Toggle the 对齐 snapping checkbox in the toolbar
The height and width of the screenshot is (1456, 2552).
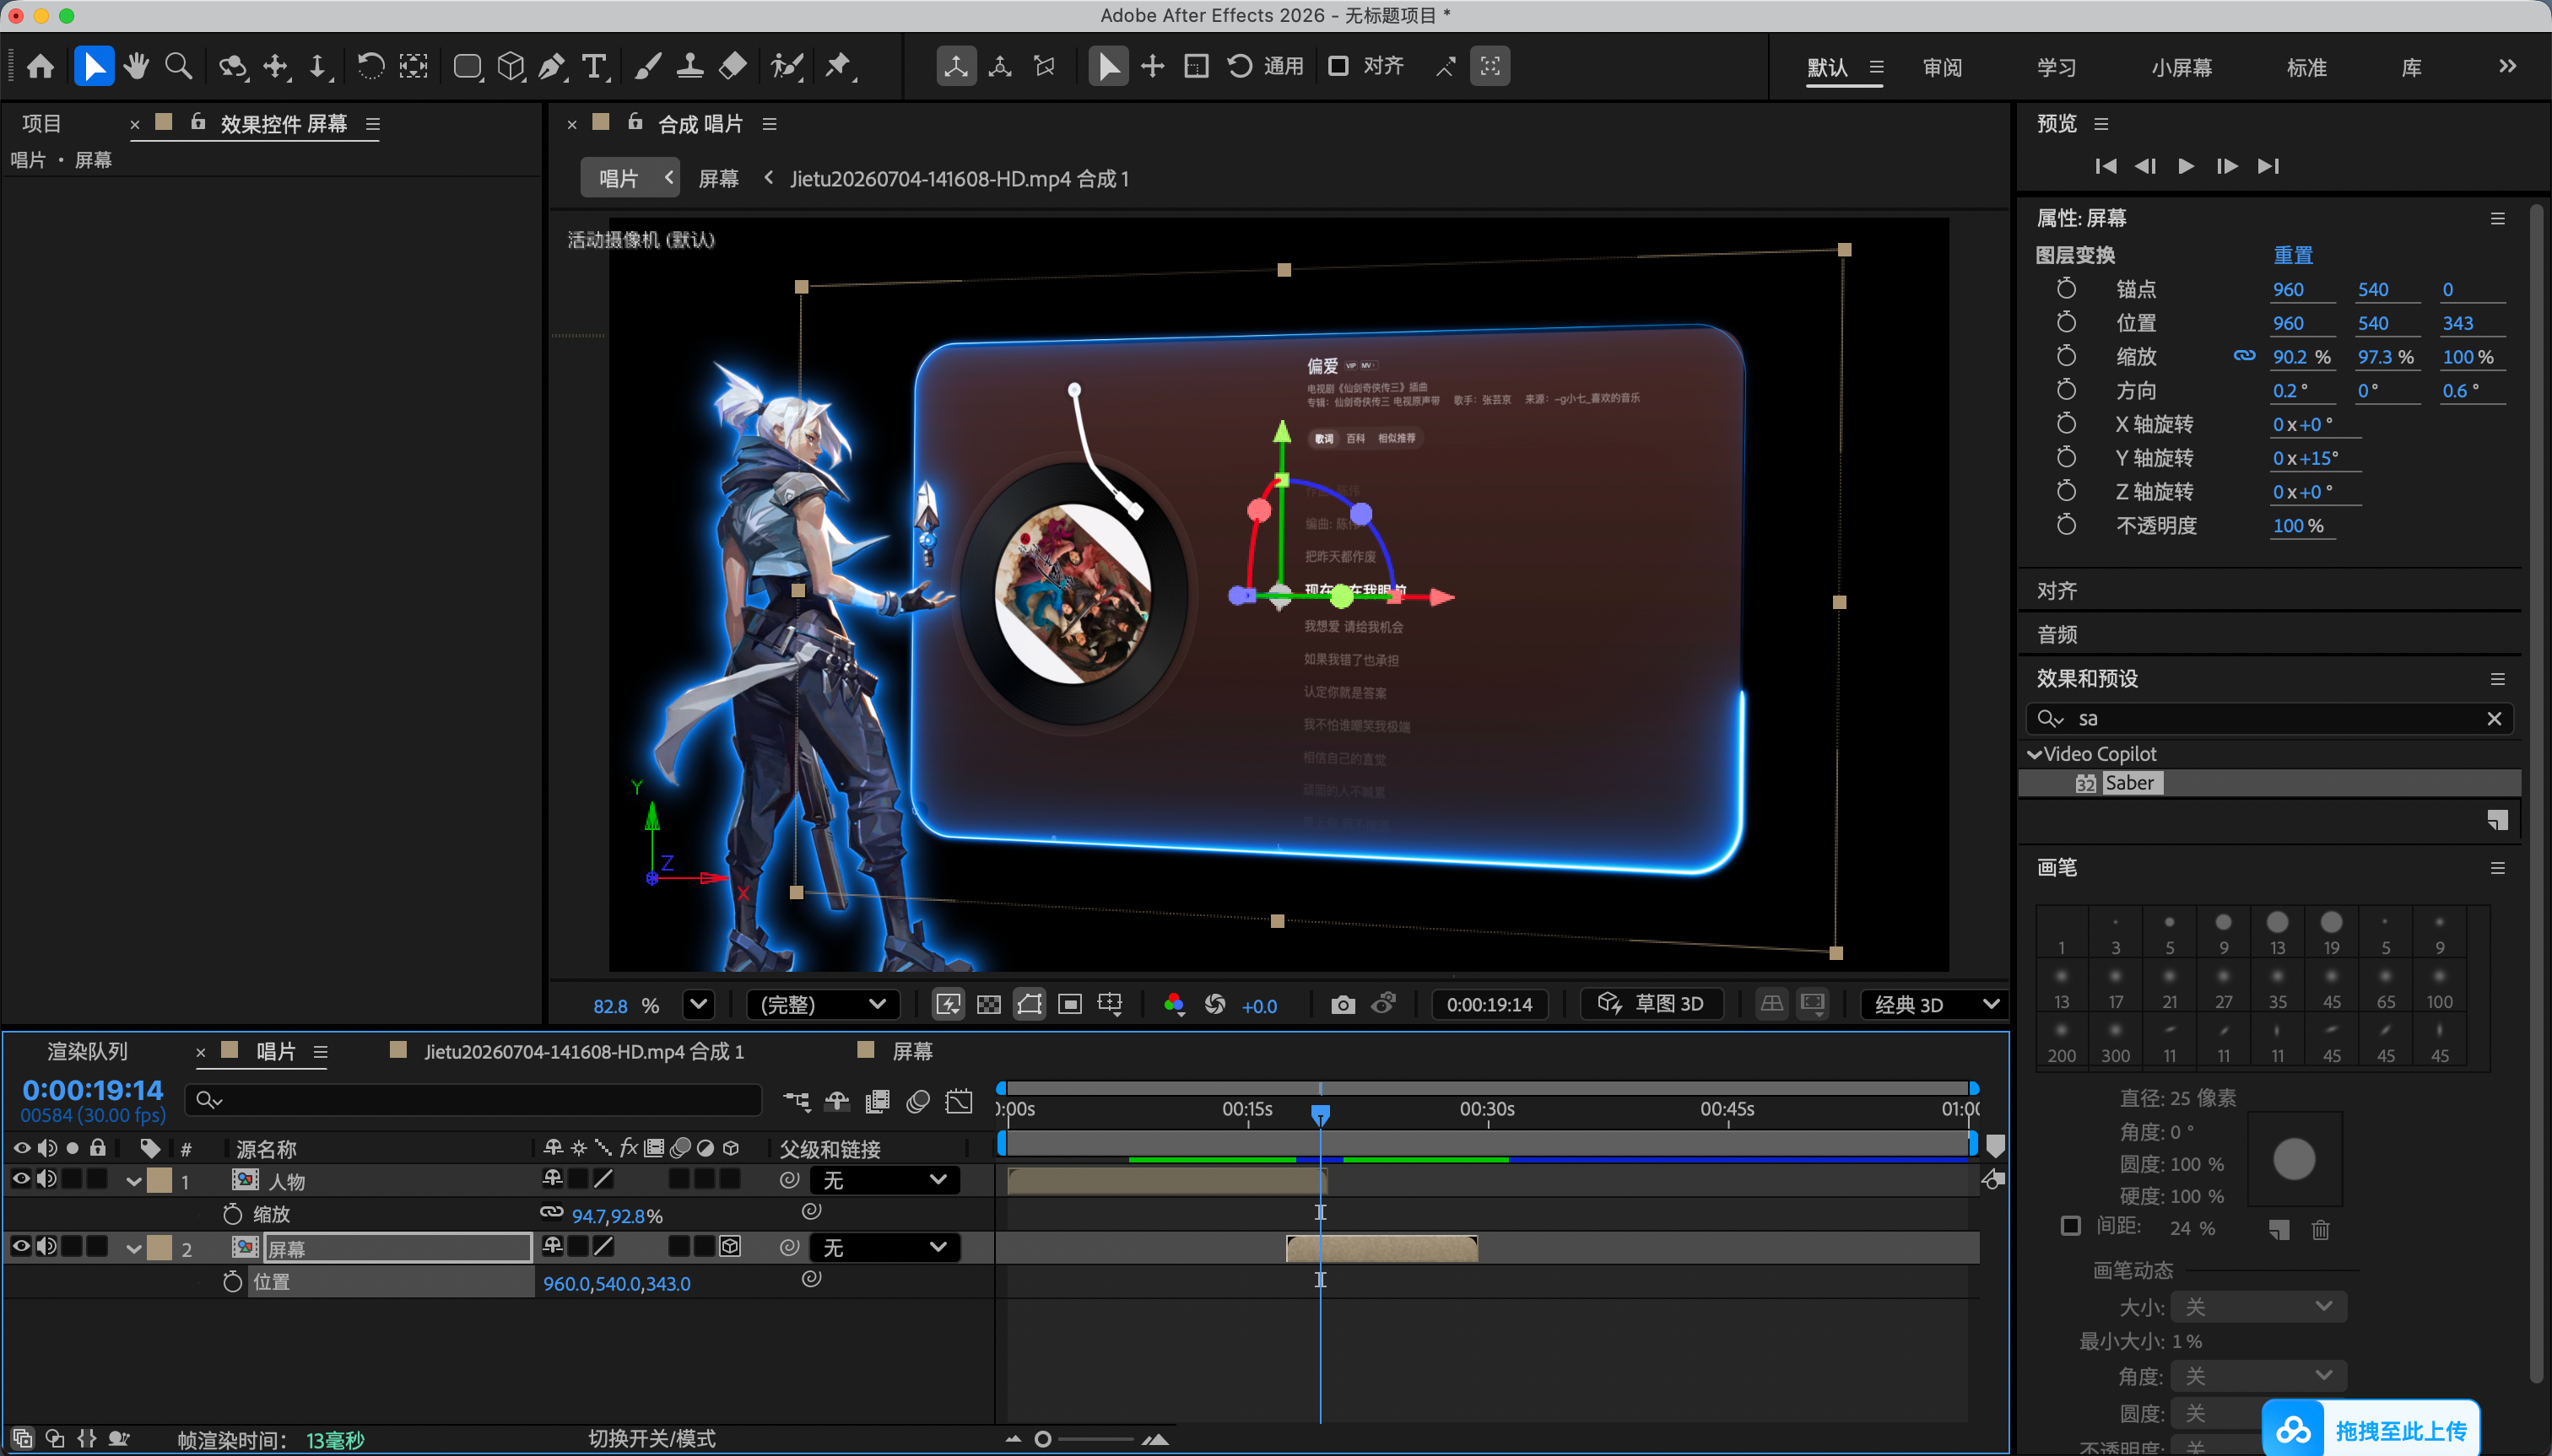(1338, 66)
